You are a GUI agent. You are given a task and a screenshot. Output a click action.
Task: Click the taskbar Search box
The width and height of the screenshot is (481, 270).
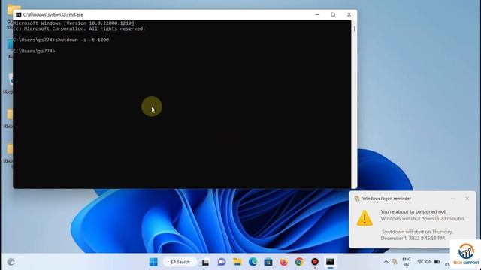[180, 262]
